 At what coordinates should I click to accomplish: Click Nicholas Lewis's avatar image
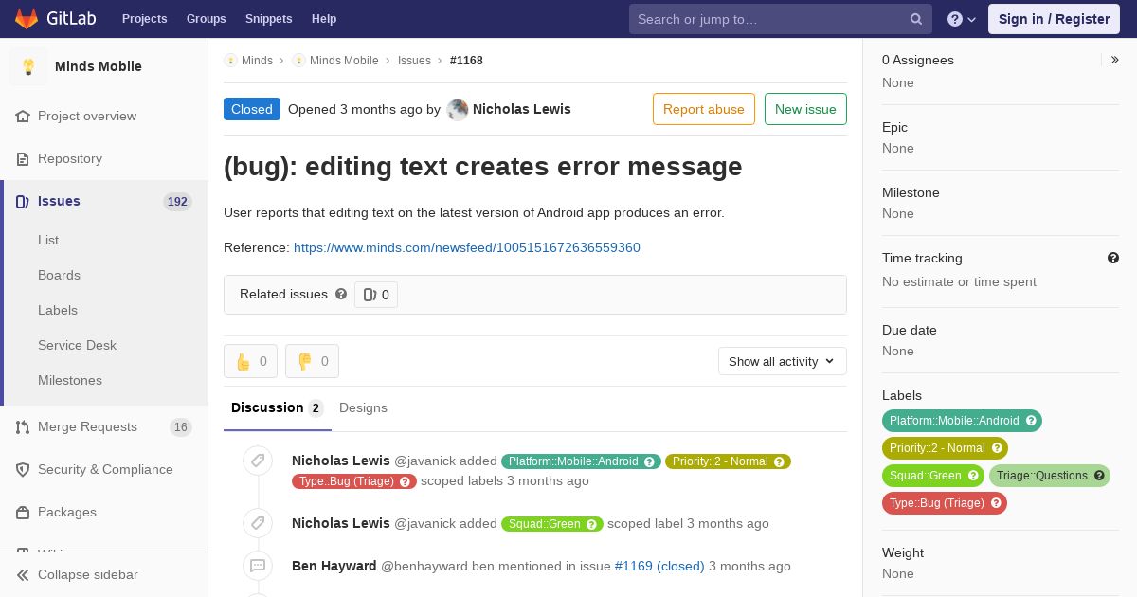[x=458, y=109]
